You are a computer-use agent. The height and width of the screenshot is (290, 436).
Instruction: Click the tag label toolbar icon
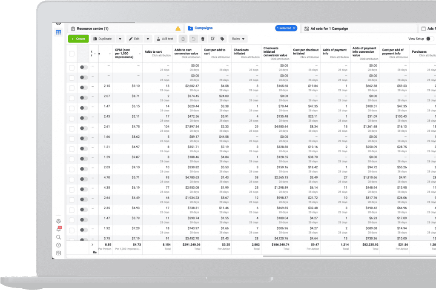click(x=222, y=39)
